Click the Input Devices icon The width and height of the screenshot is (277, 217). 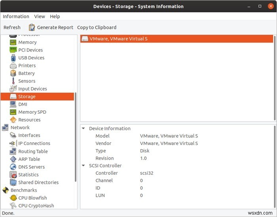tap(13, 89)
